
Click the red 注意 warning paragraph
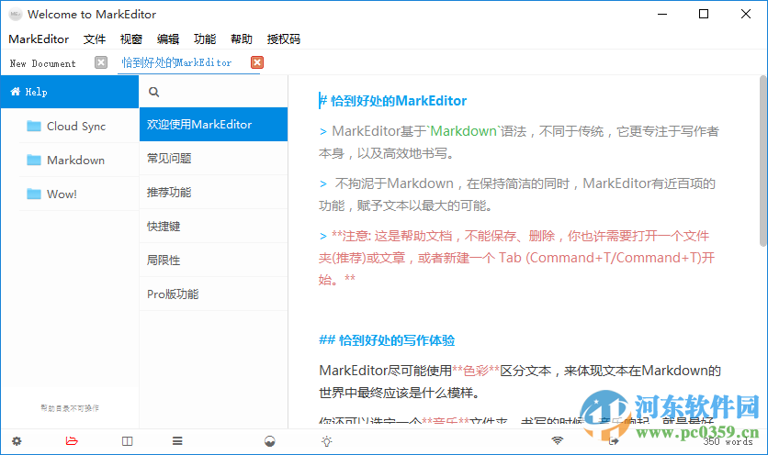(x=516, y=258)
